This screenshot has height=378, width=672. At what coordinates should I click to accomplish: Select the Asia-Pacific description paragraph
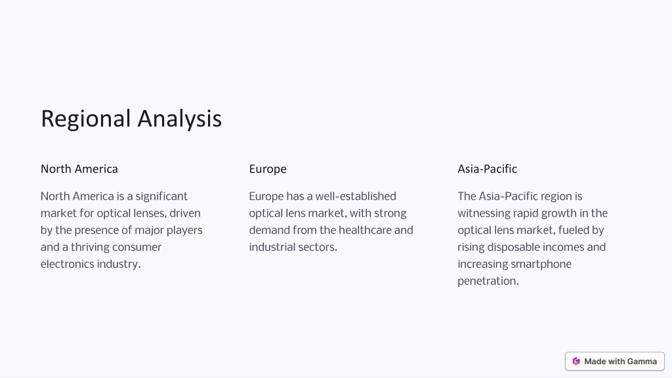coord(533,239)
